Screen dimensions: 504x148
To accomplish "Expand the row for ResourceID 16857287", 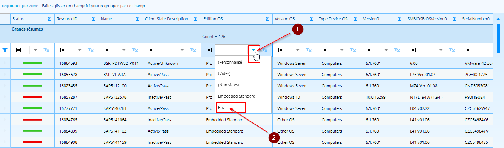I will click(x=5, y=97).
